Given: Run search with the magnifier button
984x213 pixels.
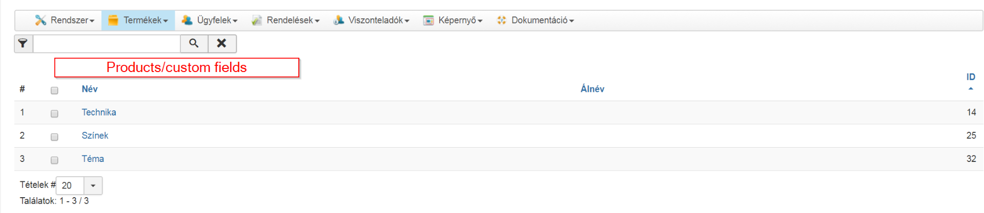Looking at the screenshot, I should (x=194, y=43).
